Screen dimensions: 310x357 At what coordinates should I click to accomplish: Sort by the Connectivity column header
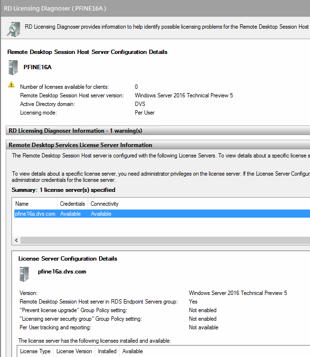[105, 204]
